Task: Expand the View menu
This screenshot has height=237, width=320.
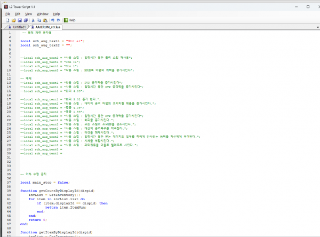Action: point(28,13)
